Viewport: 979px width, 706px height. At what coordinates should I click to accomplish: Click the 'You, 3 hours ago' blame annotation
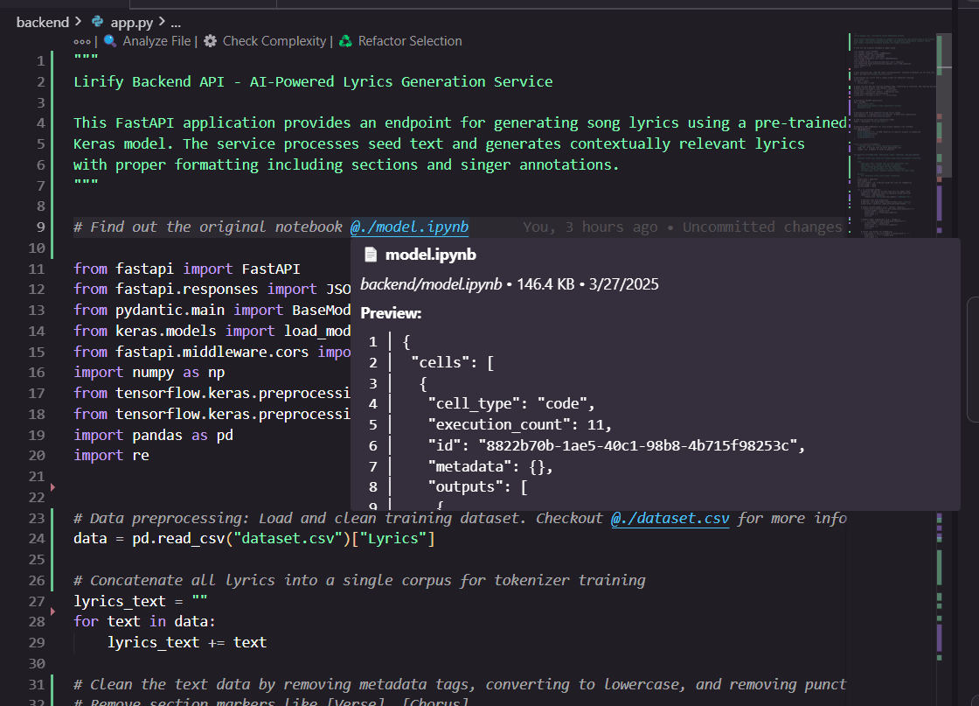590,227
